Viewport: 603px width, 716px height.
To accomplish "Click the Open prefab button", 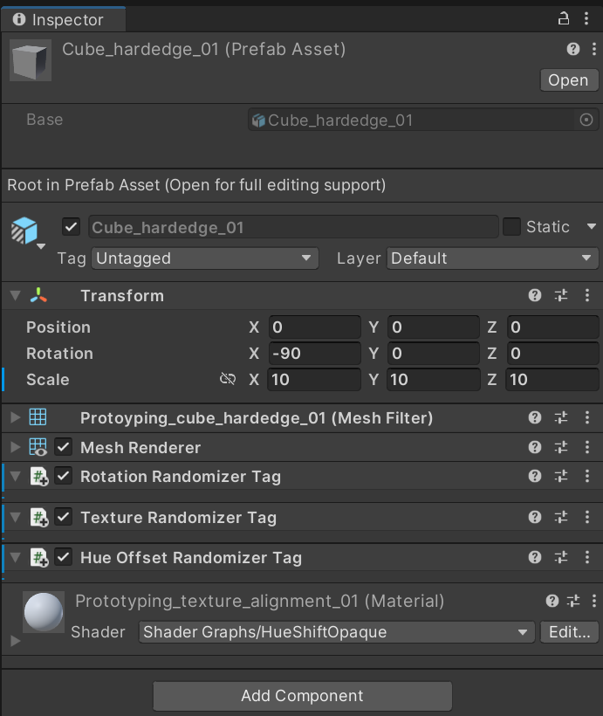I will click(x=568, y=80).
